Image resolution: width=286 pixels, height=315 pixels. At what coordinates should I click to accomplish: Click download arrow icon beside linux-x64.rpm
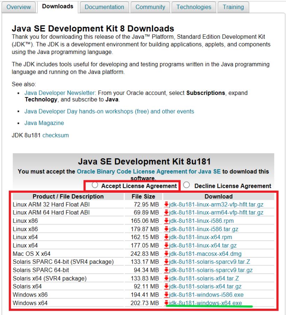pos(166,237)
